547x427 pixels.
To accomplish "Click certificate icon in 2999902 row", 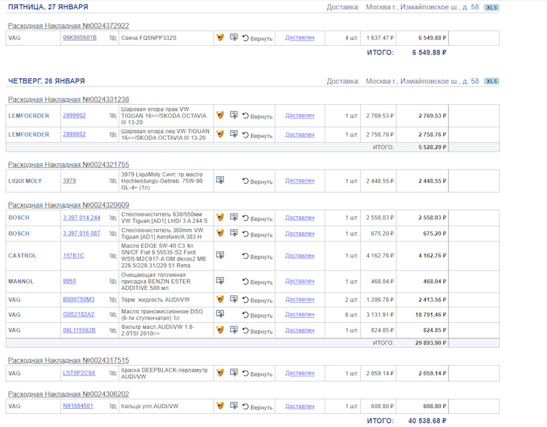I will tap(234, 114).
